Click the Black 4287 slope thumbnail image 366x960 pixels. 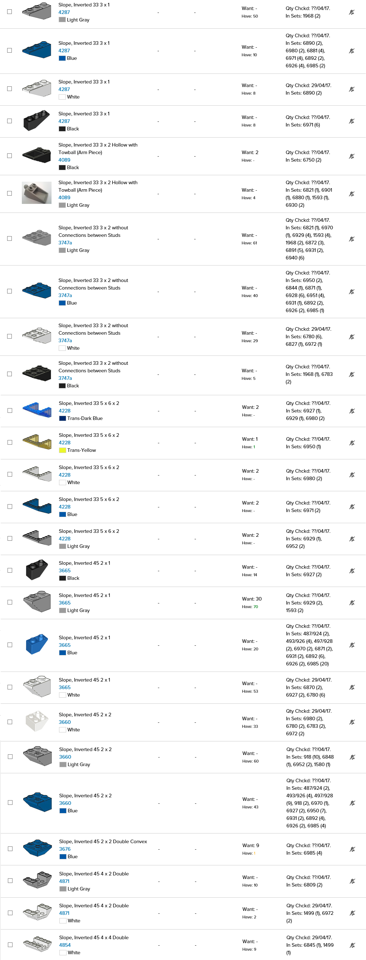[x=36, y=120]
